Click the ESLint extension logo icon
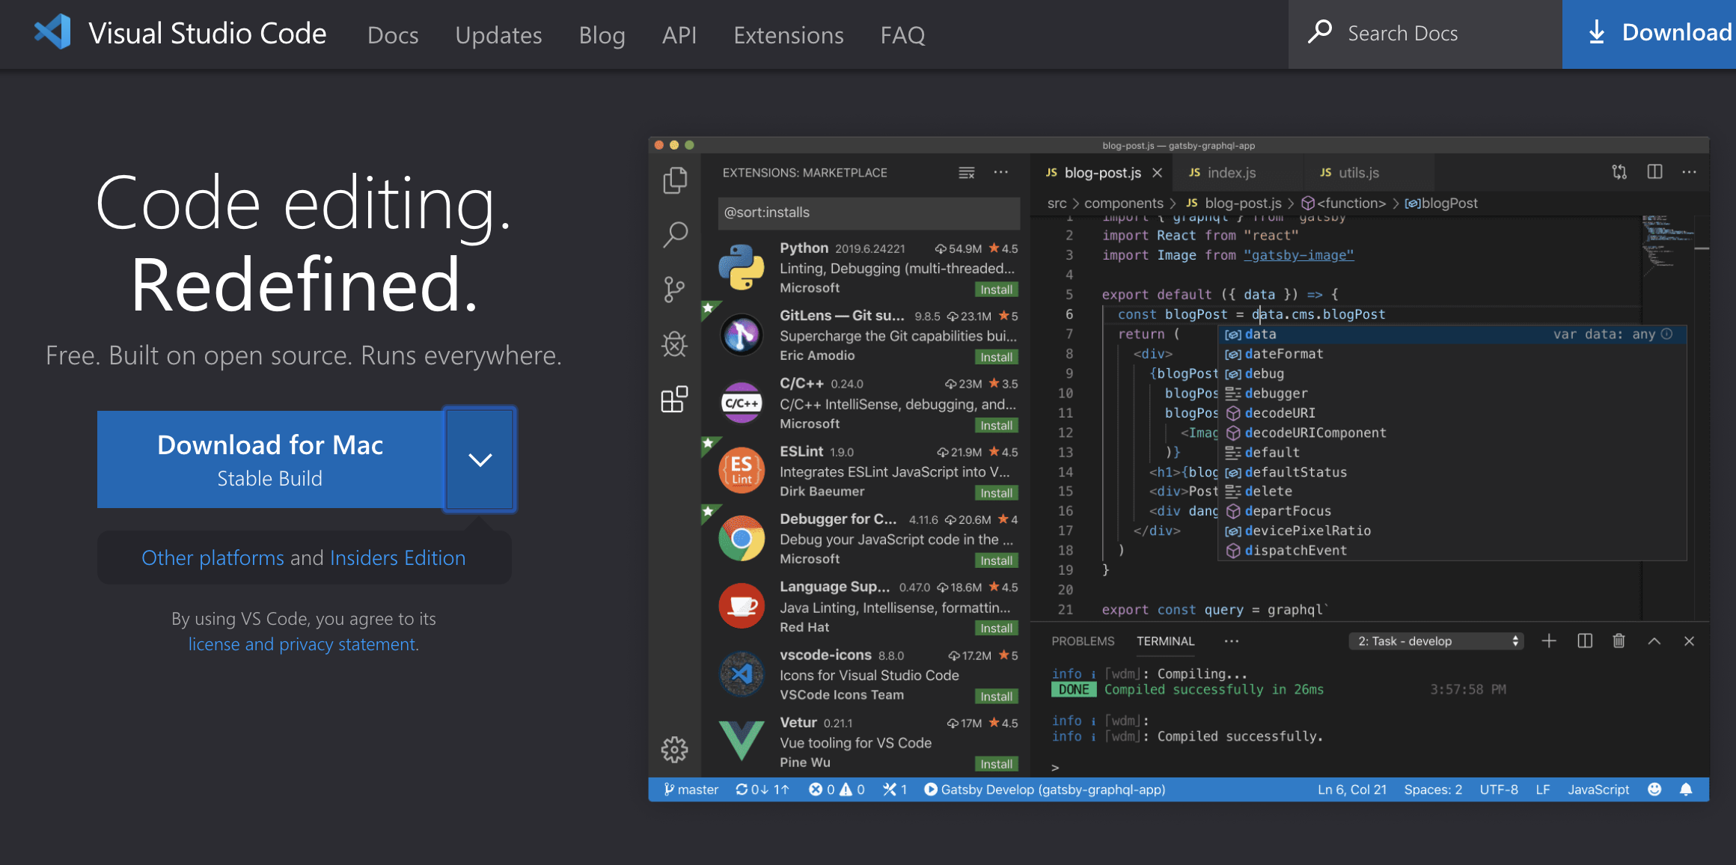 click(742, 471)
